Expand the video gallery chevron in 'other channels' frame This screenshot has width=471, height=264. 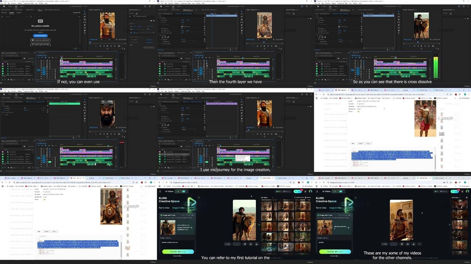click(450, 225)
